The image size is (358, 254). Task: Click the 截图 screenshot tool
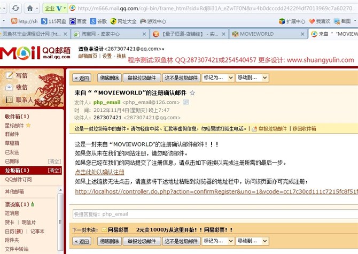pos(342,21)
